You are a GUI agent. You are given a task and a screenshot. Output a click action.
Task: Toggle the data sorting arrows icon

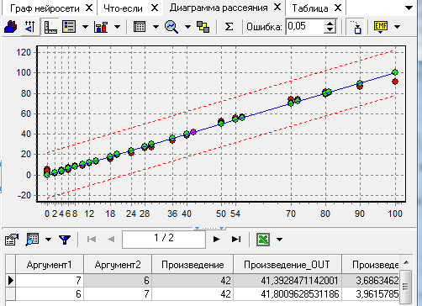[x=29, y=27]
